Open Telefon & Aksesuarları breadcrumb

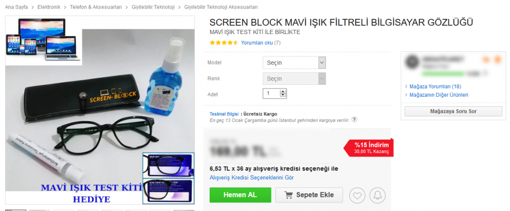pyautogui.click(x=96, y=7)
